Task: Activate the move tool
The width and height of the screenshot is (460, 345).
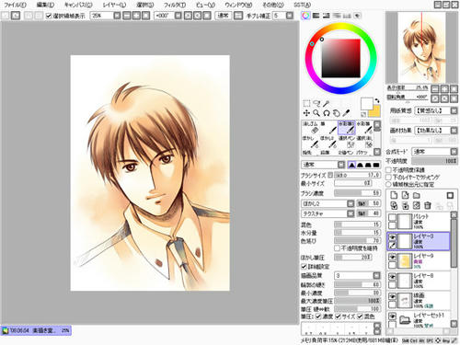Action: 306,113
